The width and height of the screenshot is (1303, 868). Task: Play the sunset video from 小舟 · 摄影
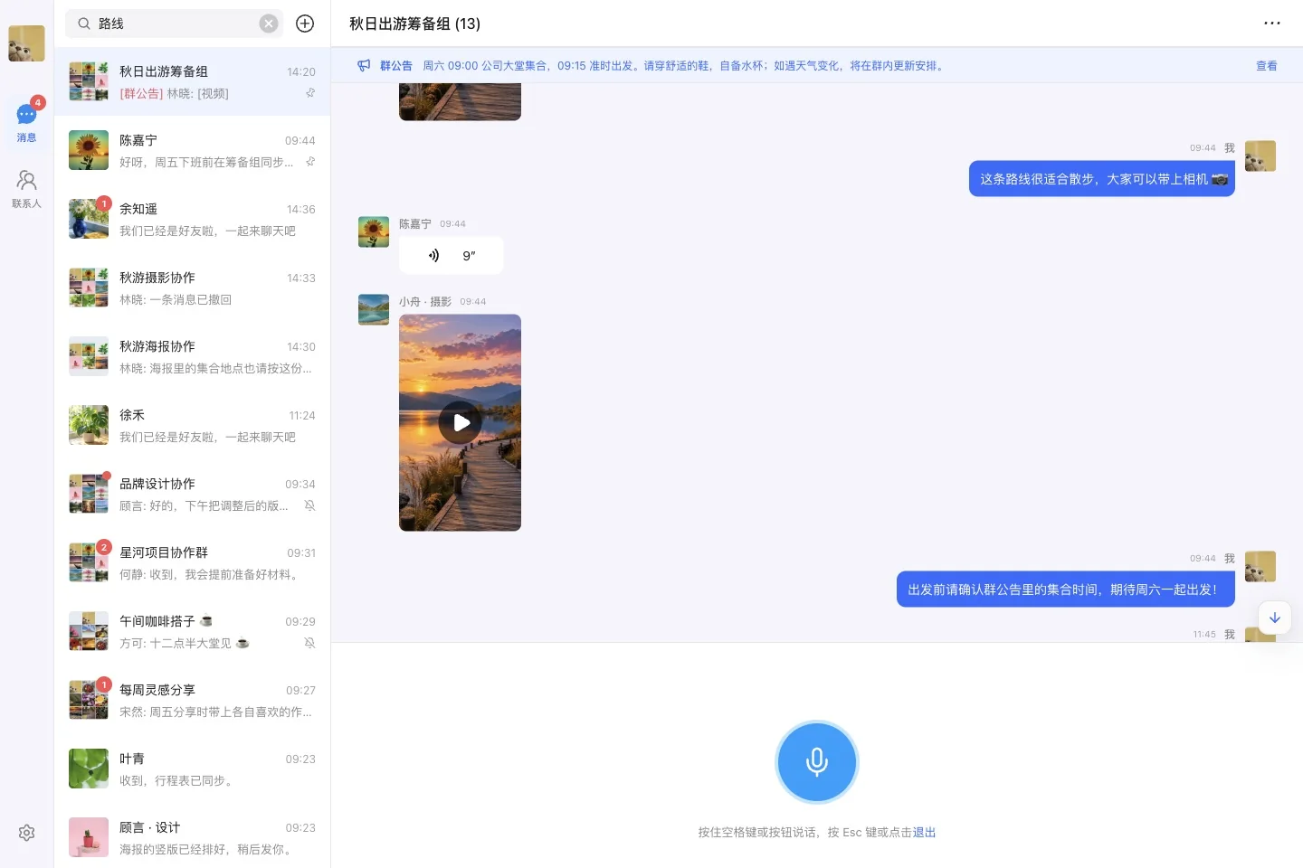pyautogui.click(x=460, y=422)
